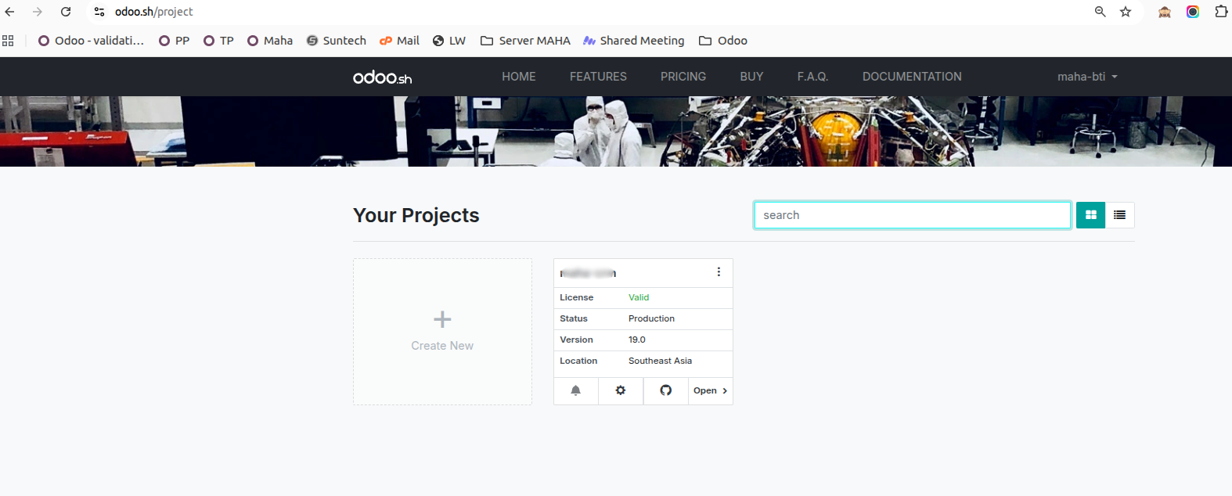Bookmark this page with the star icon
The image size is (1232, 496).
coord(1126,12)
